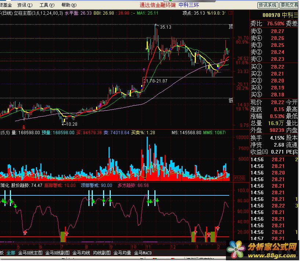
Task: Click the M5: 145568.80 readout
Action: (186, 132)
